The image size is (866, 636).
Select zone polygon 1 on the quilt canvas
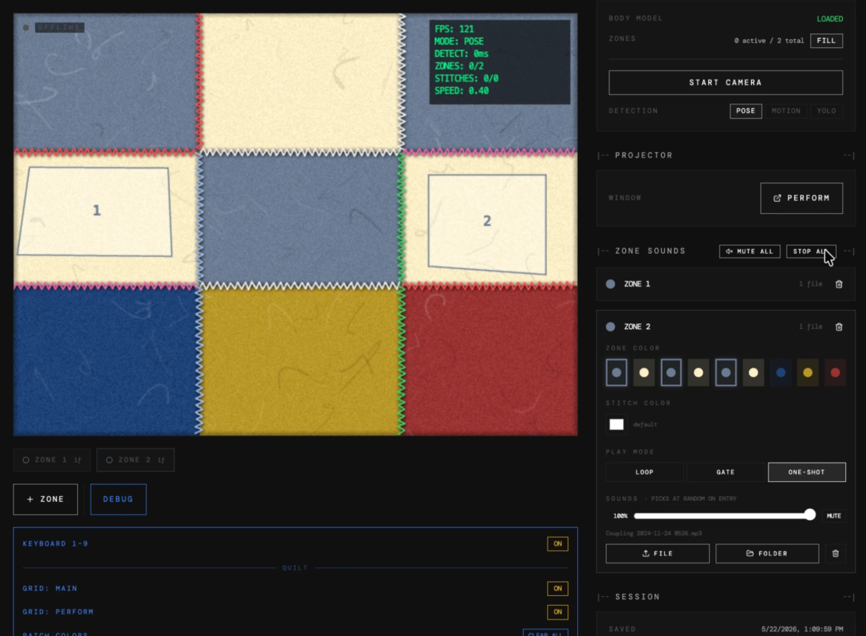pos(96,211)
